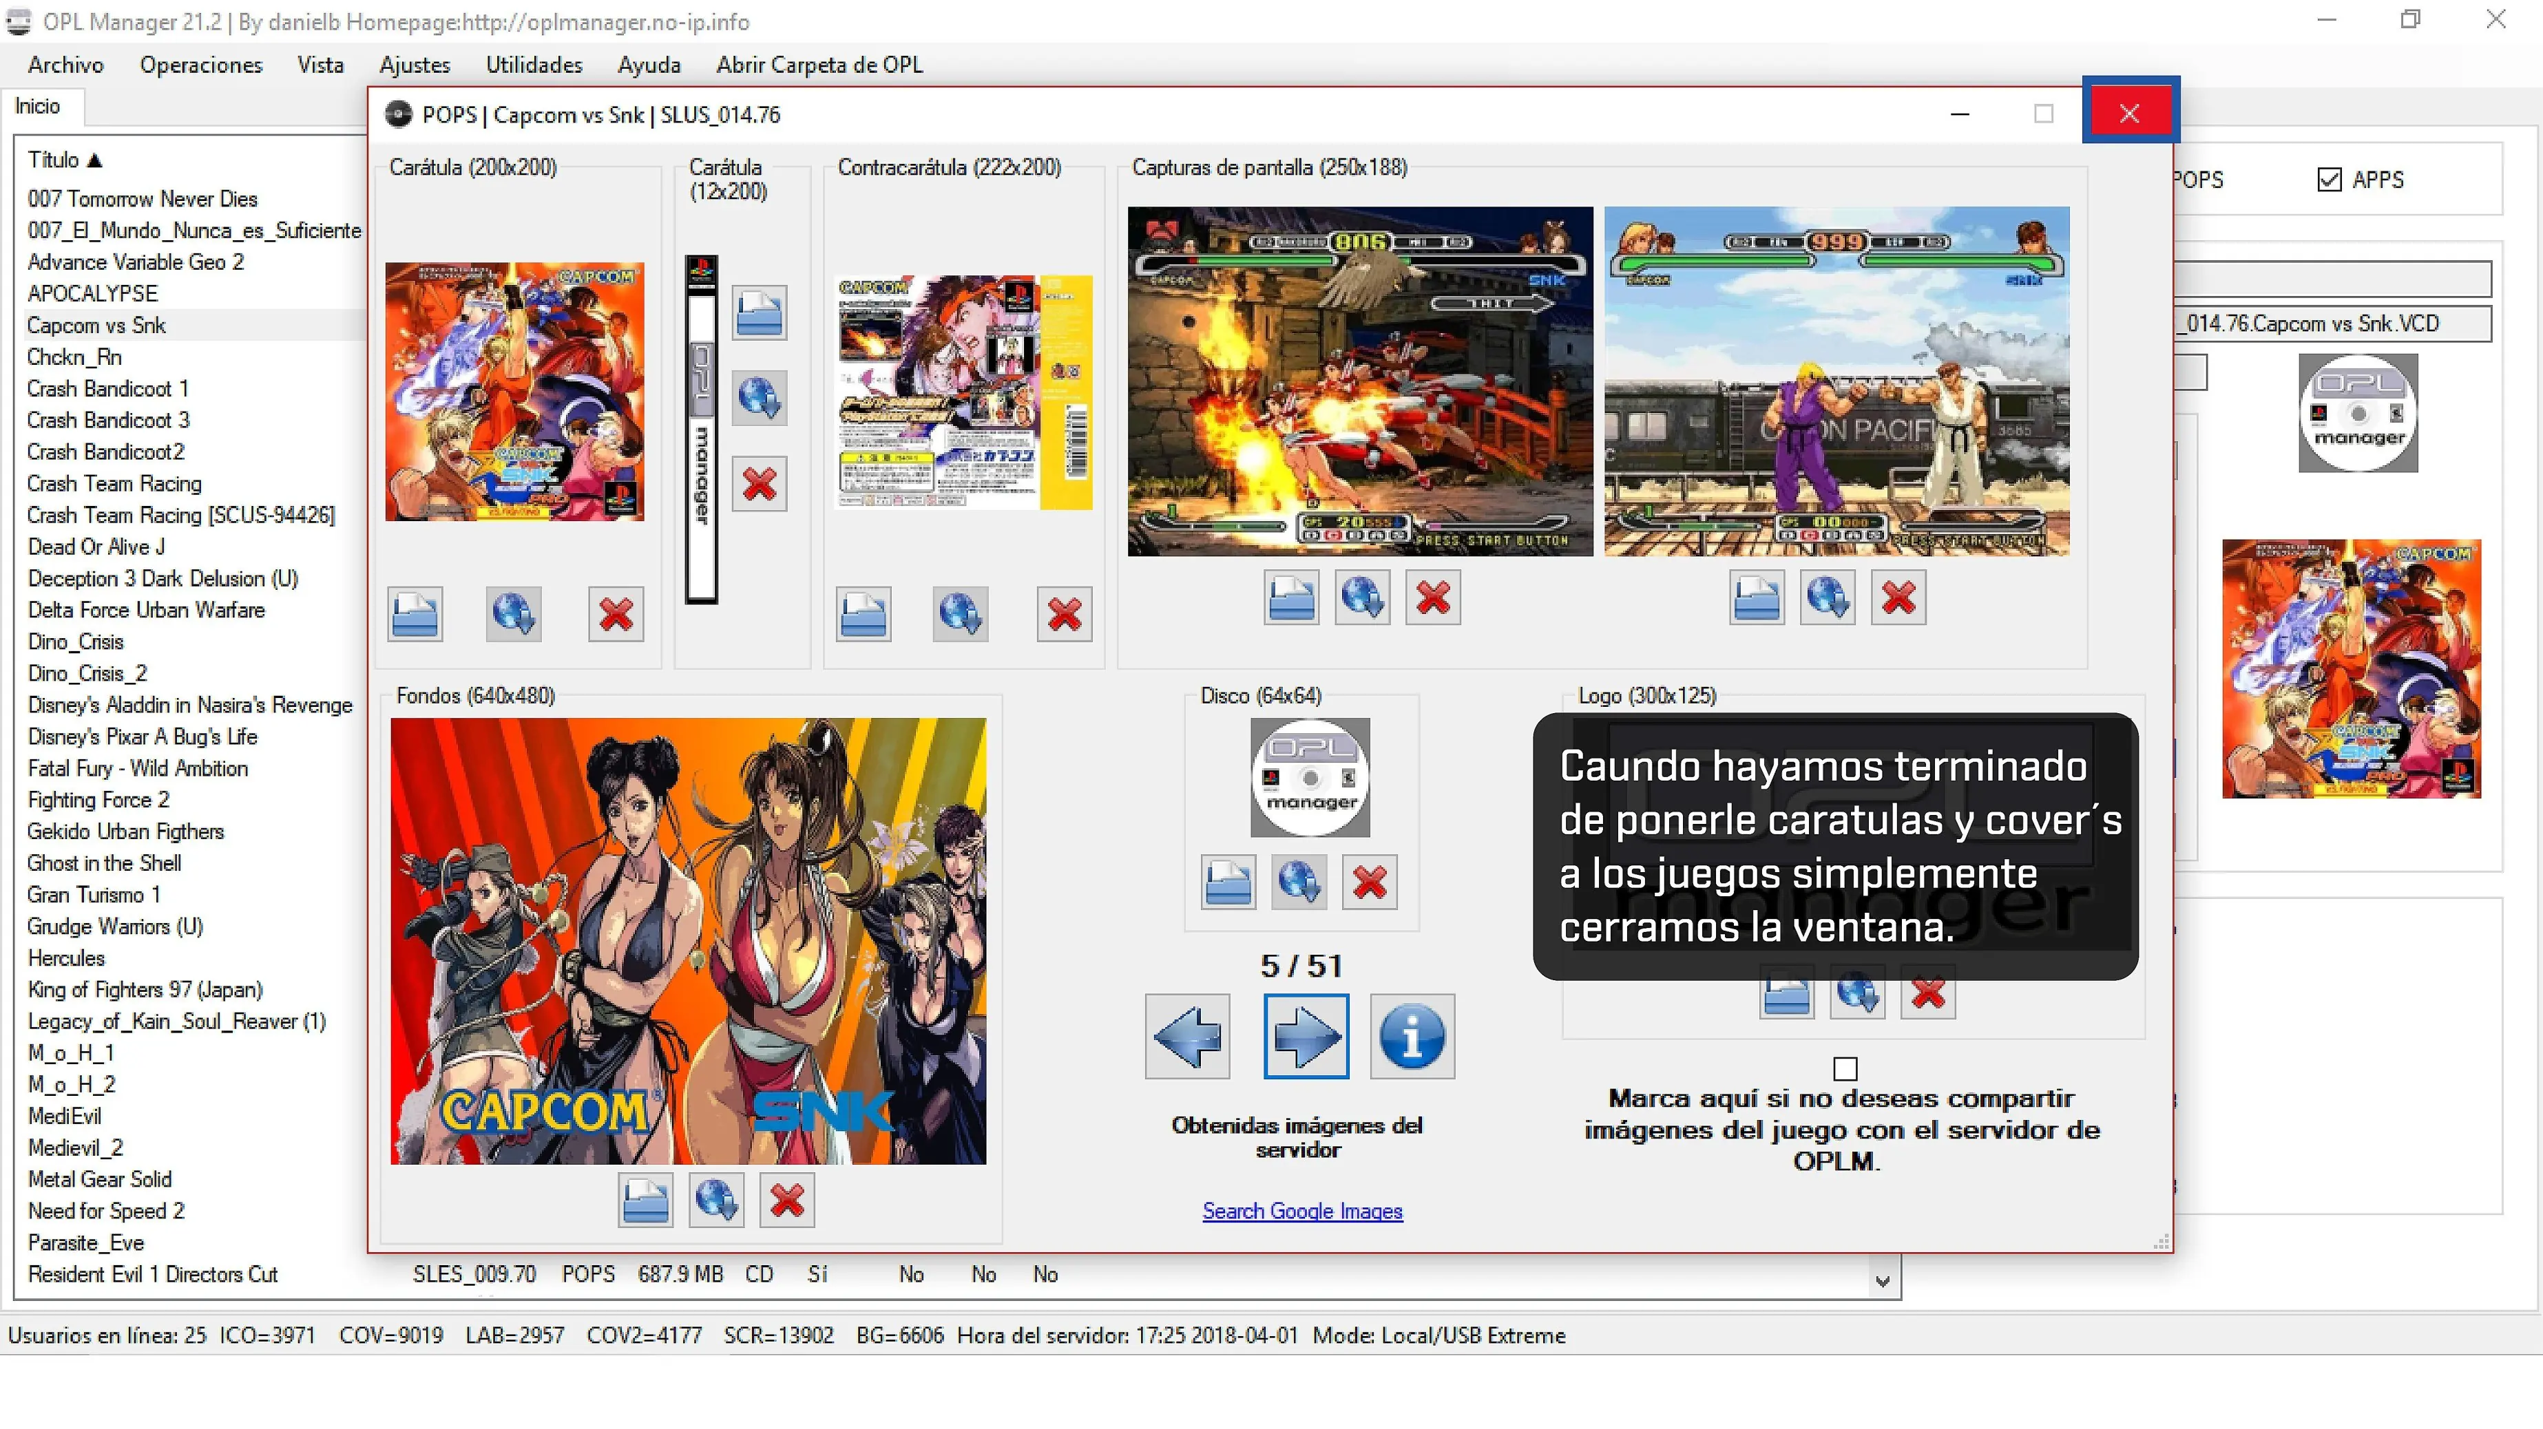Screen dimensions: 2543x1429
Task: Select 'Fatal Fury - Wild Ambition' in list
Action: point(137,768)
